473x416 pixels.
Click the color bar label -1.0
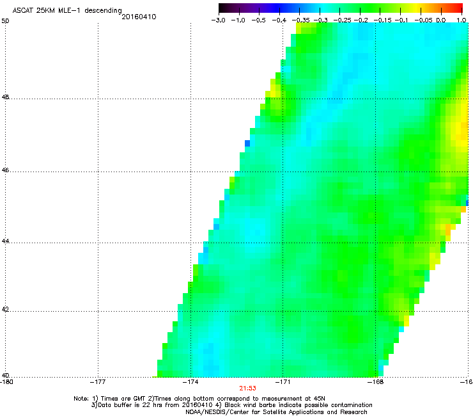[x=238, y=20]
